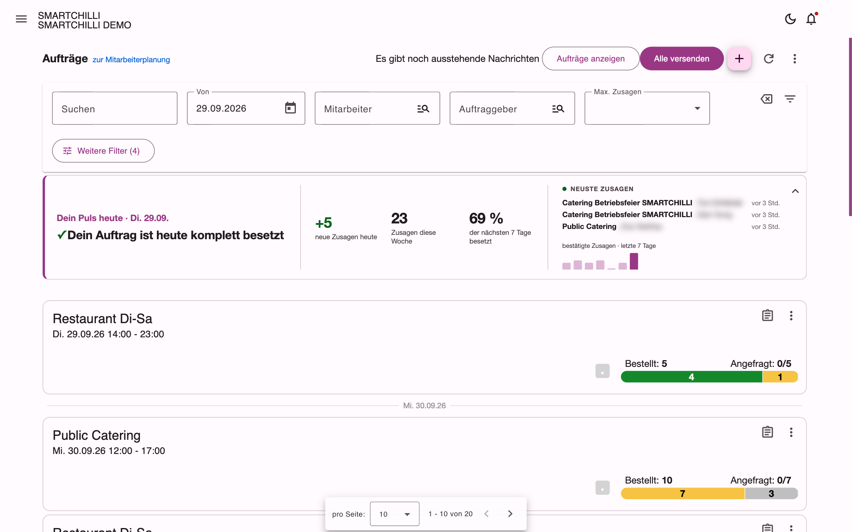Image resolution: width=852 pixels, height=532 pixels.
Task: Click Aufträge anzeigen button
Action: [x=590, y=59]
